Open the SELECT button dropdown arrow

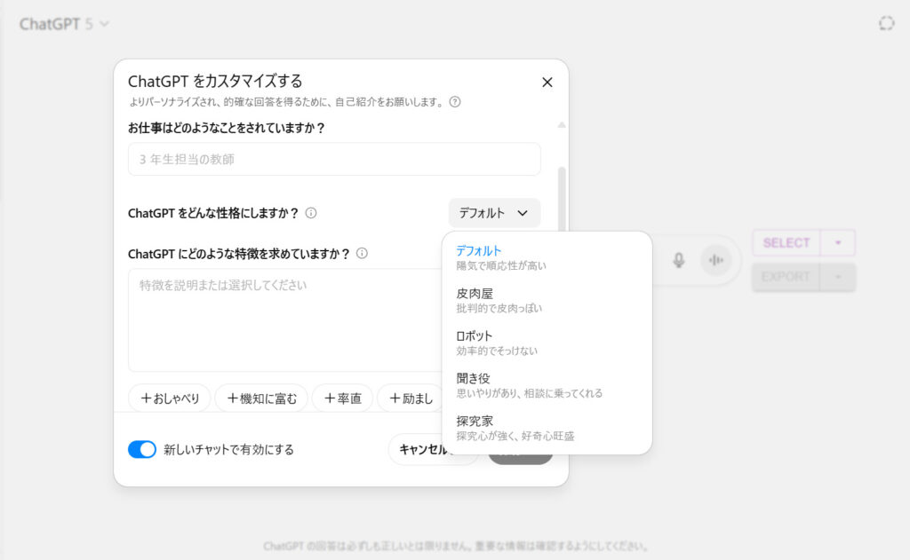click(x=837, y=243)
